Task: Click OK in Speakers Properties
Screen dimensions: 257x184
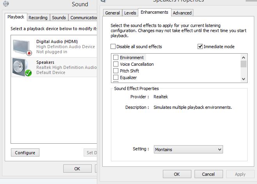Action: point(177,174)
